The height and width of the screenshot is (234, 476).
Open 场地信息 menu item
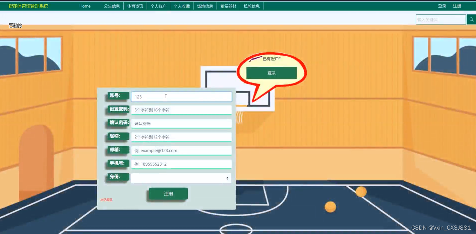tap(205, 6)
